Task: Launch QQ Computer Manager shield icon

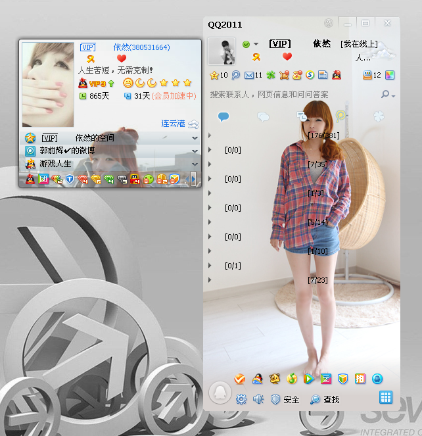Action: tap(342, 379)
